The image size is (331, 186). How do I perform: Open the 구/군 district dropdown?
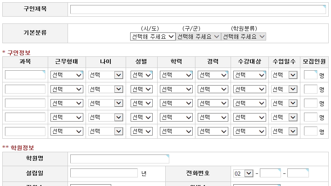(198, 36)
